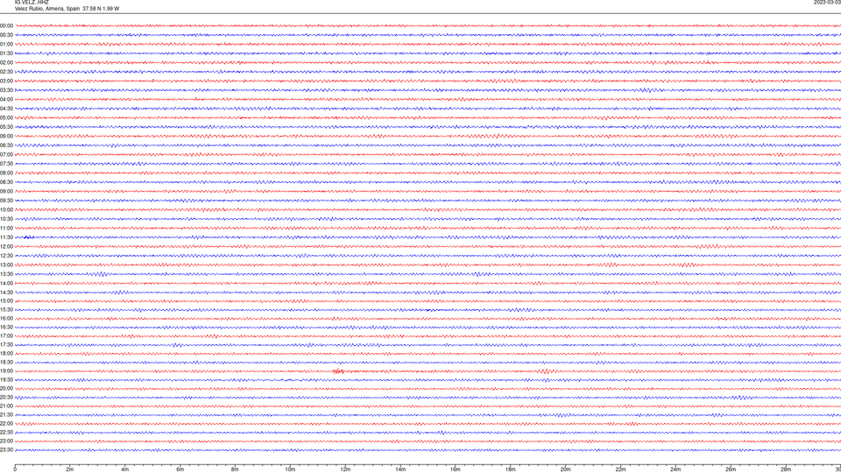
Task: Click the blue amplitude burst starting the 11:30 trace
Action: [x=28, y=237]
